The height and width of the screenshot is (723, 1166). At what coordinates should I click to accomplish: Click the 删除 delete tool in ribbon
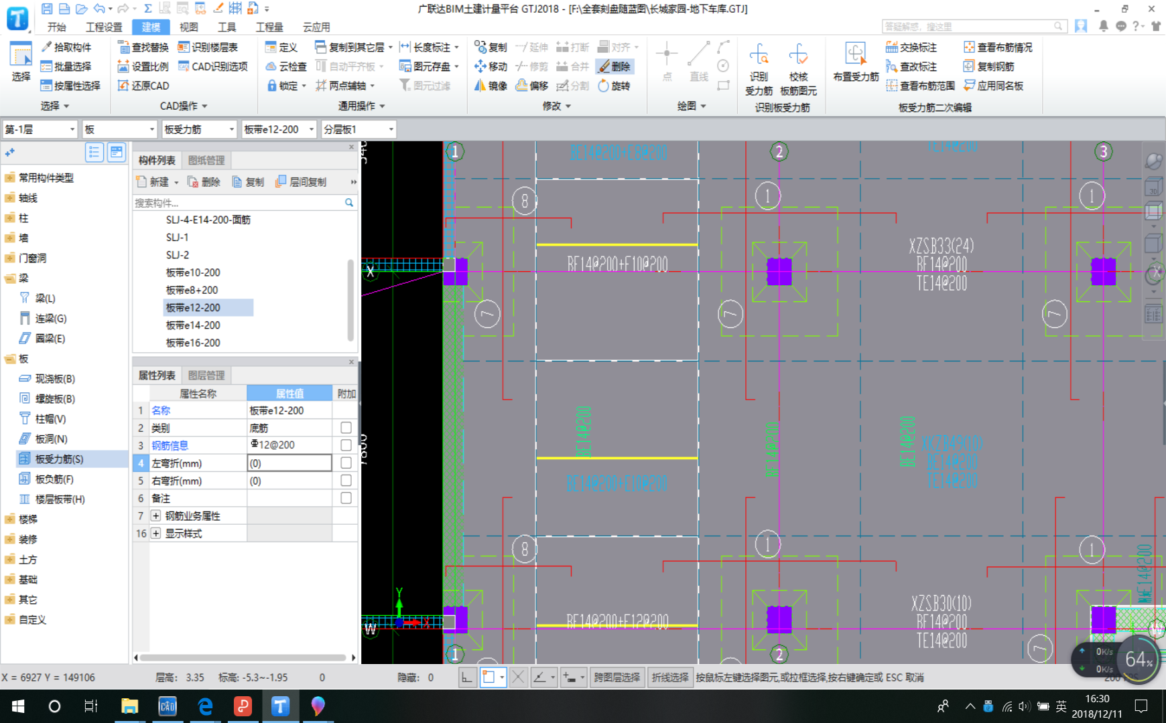pyautogui.click(x=614, y=66)
